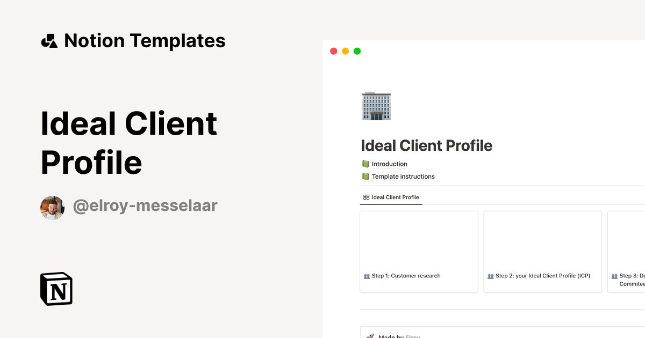Click the green book icon beside Introduction
The height and width of the screenshot is (338, 645).
click(365, 164)
